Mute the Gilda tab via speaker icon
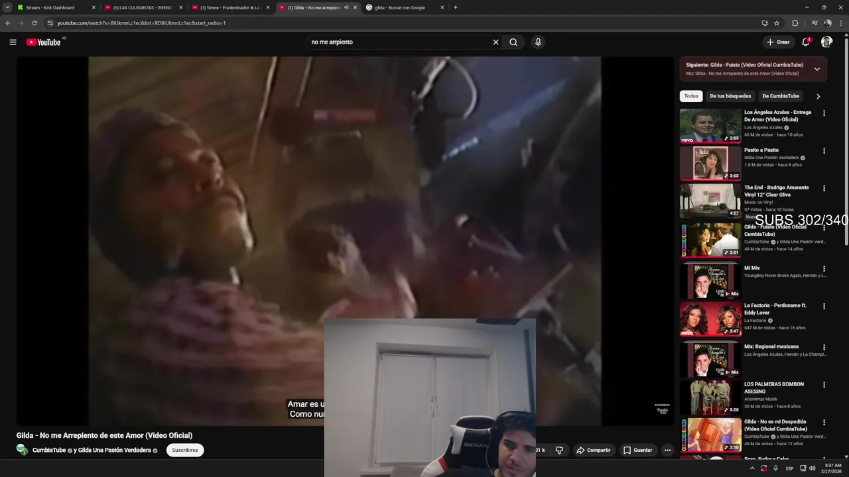This screenshot has height=477, width=849. point(346,7)
